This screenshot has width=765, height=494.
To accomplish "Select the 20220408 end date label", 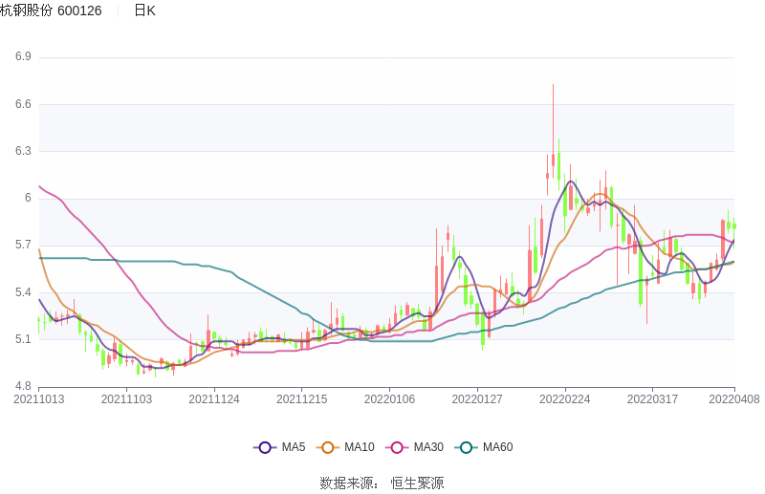I will click(x=734, y=399).
